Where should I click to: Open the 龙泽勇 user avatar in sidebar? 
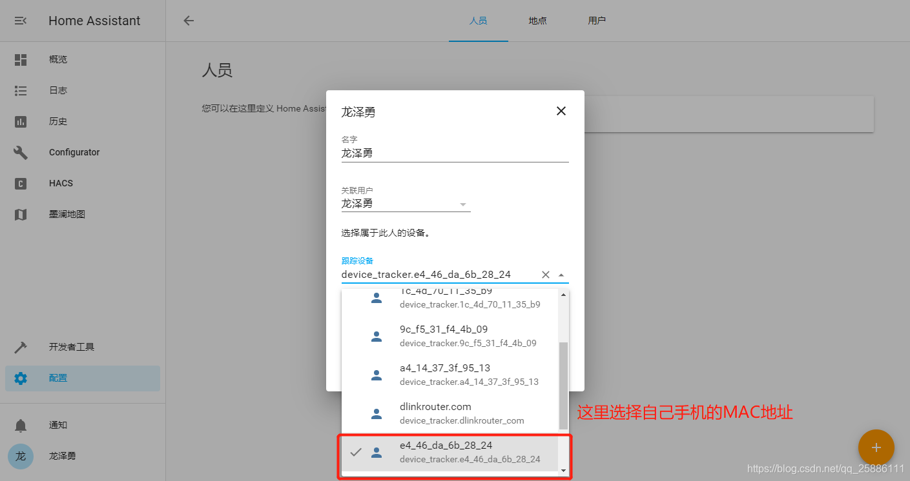click(21, 456)
